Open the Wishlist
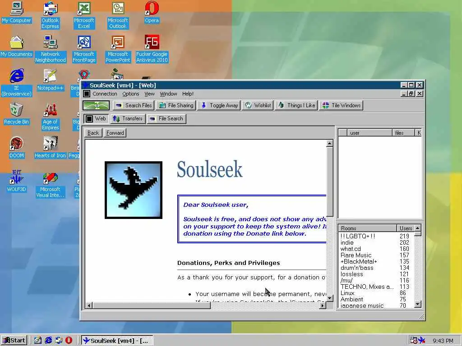Screen dimensions: 462x346 point(258,105)
